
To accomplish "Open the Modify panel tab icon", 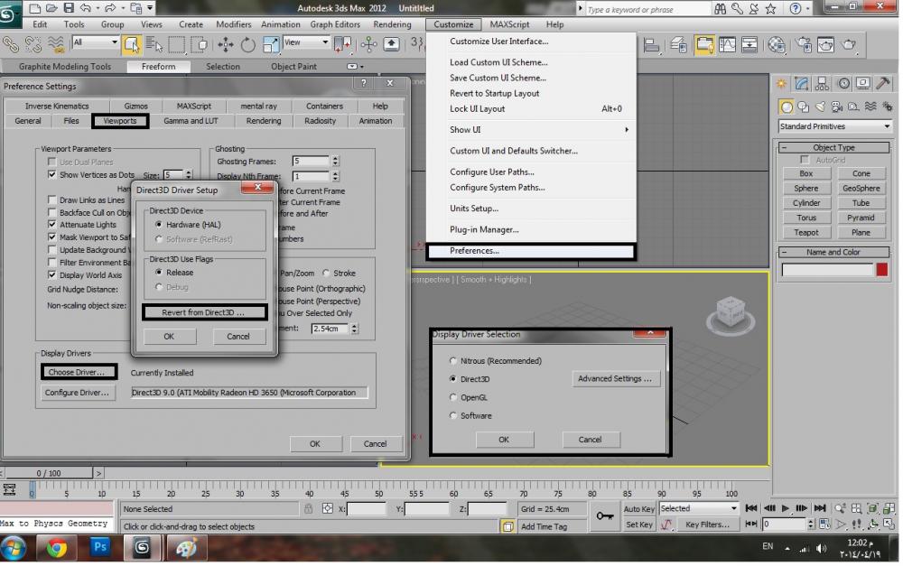I will click(x=802, y=83).
